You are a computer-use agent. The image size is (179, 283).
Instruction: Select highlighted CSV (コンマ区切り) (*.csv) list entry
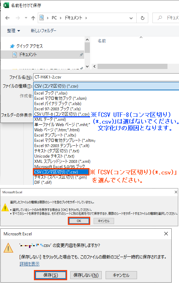pos(61,172)
